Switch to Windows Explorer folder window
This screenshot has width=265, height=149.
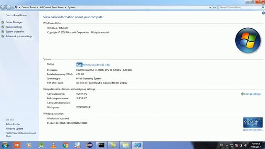tap(125, 145)
